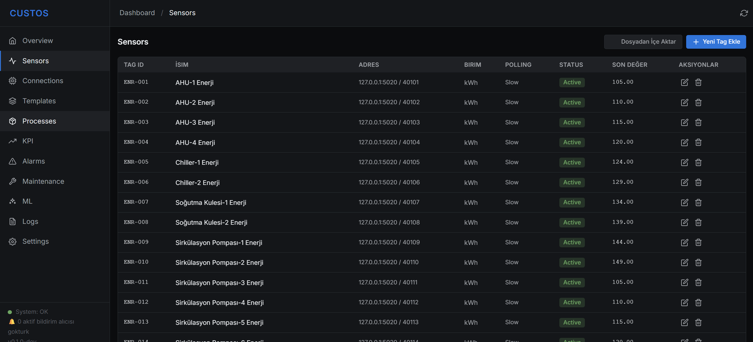The width and height of the screenshot is (753, 342).
Task: Click the İSİM column header
Action: [182, 65]
